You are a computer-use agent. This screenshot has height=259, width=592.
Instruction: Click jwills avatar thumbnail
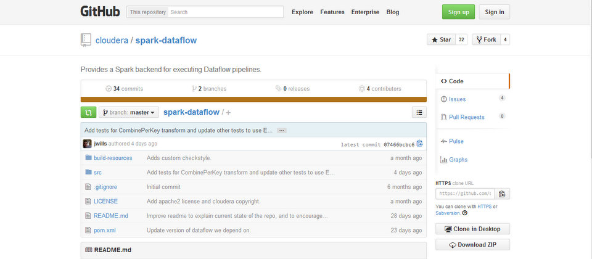(87, 144)
